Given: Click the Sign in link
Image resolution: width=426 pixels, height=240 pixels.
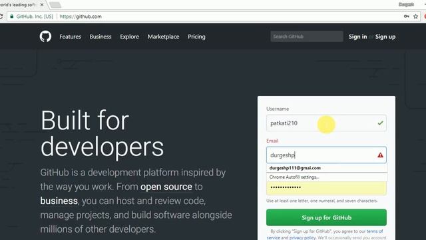Looking at the screenshot, I should click(357, 37).
